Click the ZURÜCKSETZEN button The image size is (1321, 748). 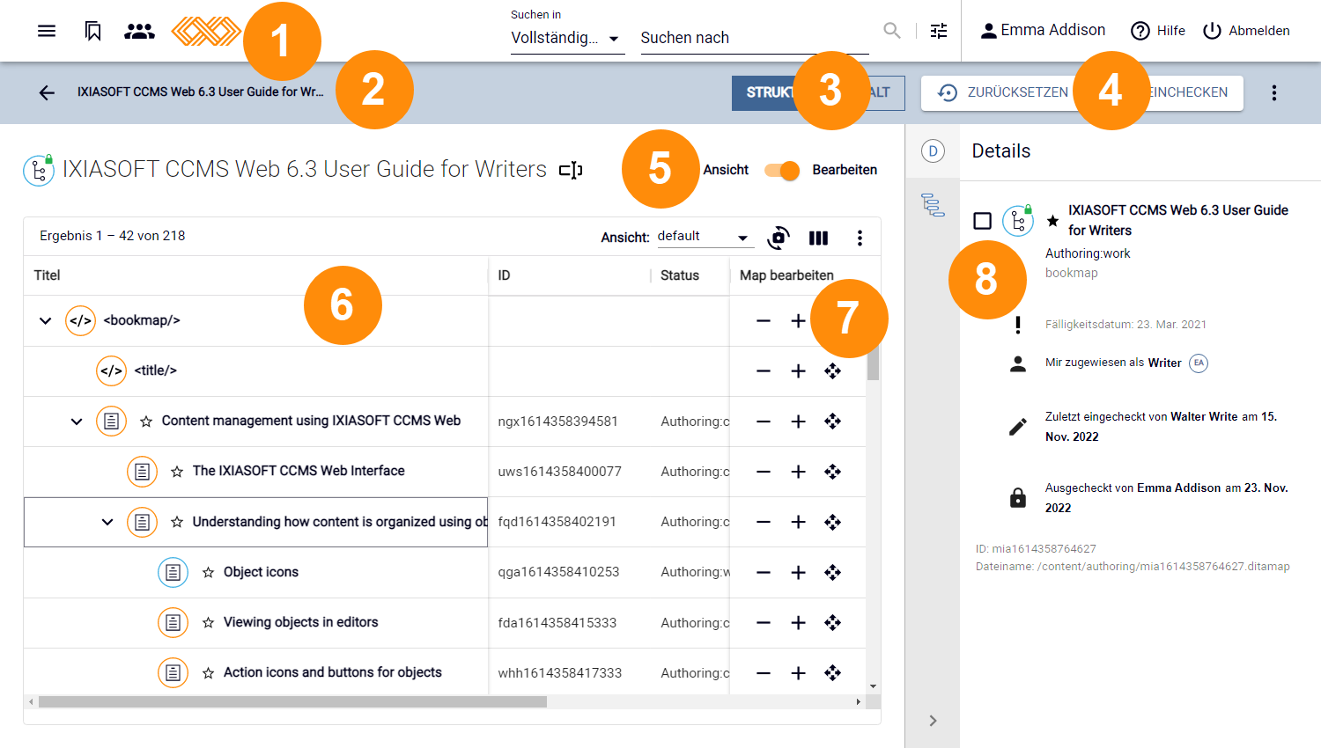(x=1002, y=92)
